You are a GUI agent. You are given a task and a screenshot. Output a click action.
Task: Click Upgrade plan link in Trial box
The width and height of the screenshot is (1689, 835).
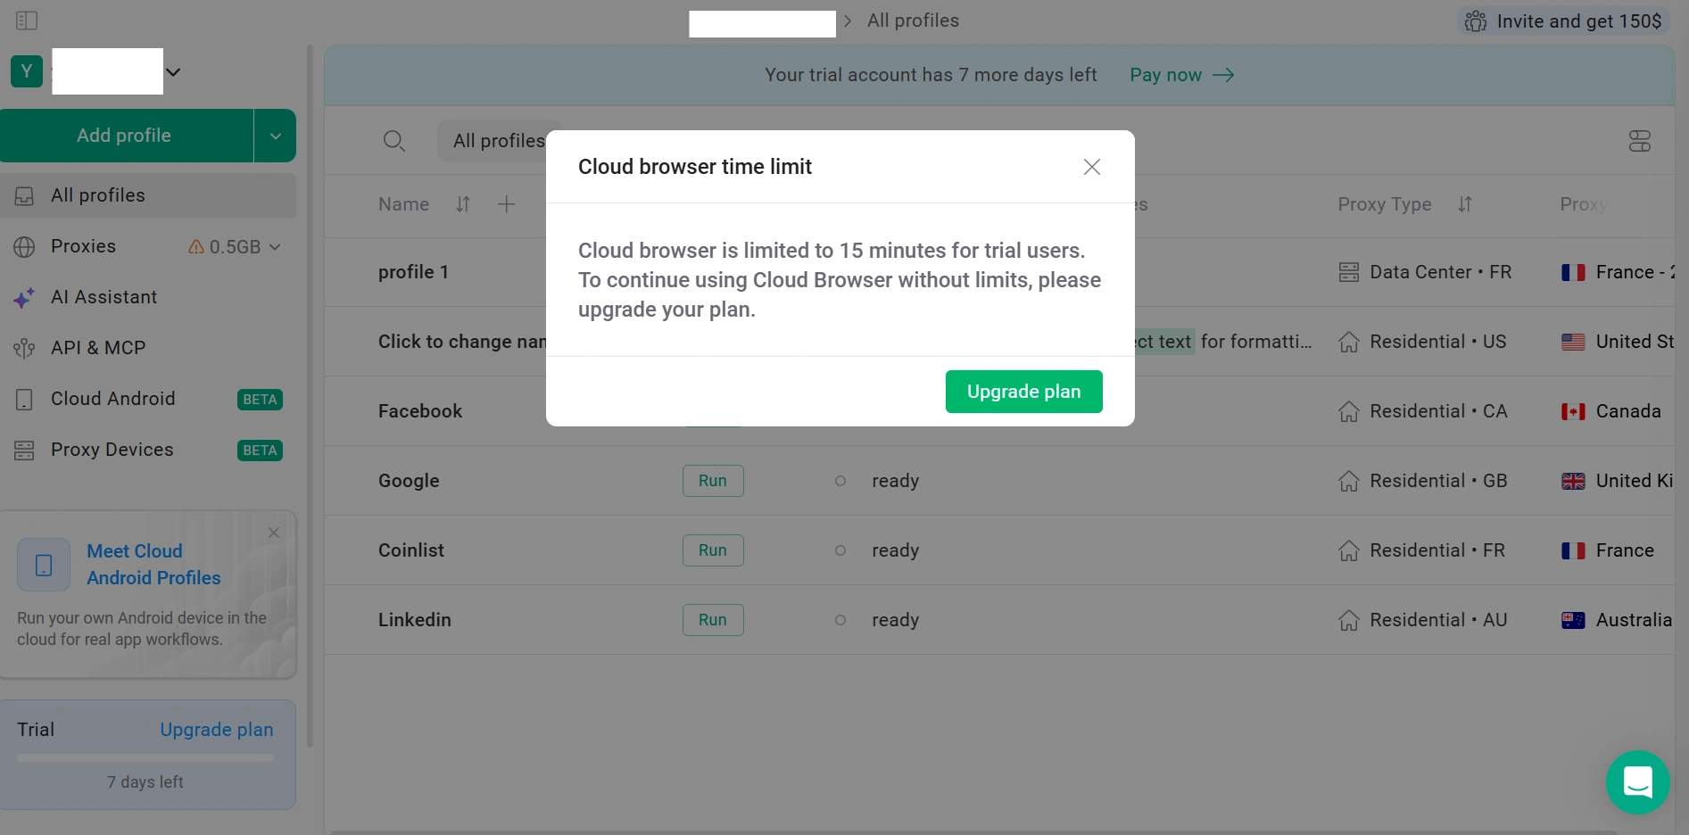[x=217, y=730]
